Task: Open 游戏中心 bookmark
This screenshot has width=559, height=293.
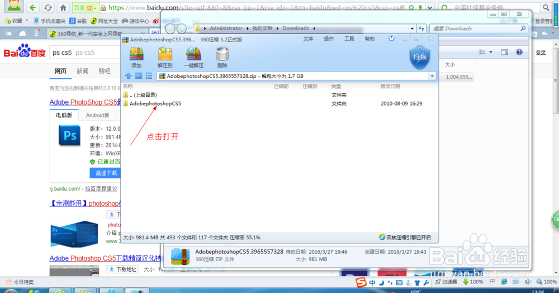Action: pos(135,21)
